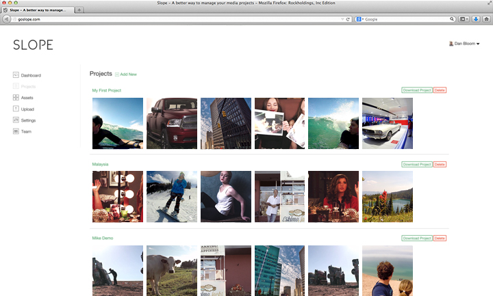Open the Mike Demo project link
Viewport: 493px width, 296px height.
(x=103, y=238)
